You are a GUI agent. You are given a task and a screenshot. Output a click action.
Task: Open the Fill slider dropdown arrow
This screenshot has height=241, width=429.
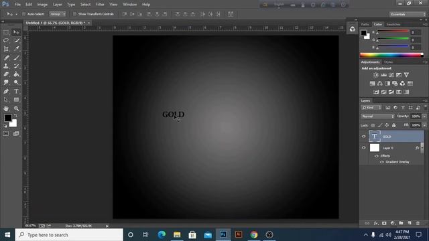click(x=424, y=125)
